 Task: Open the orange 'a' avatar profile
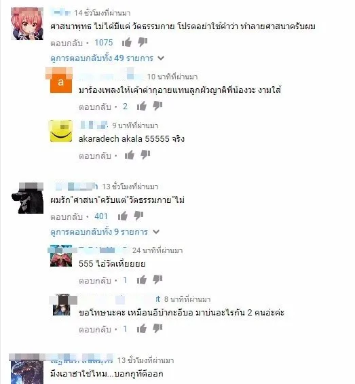[61, 82]
